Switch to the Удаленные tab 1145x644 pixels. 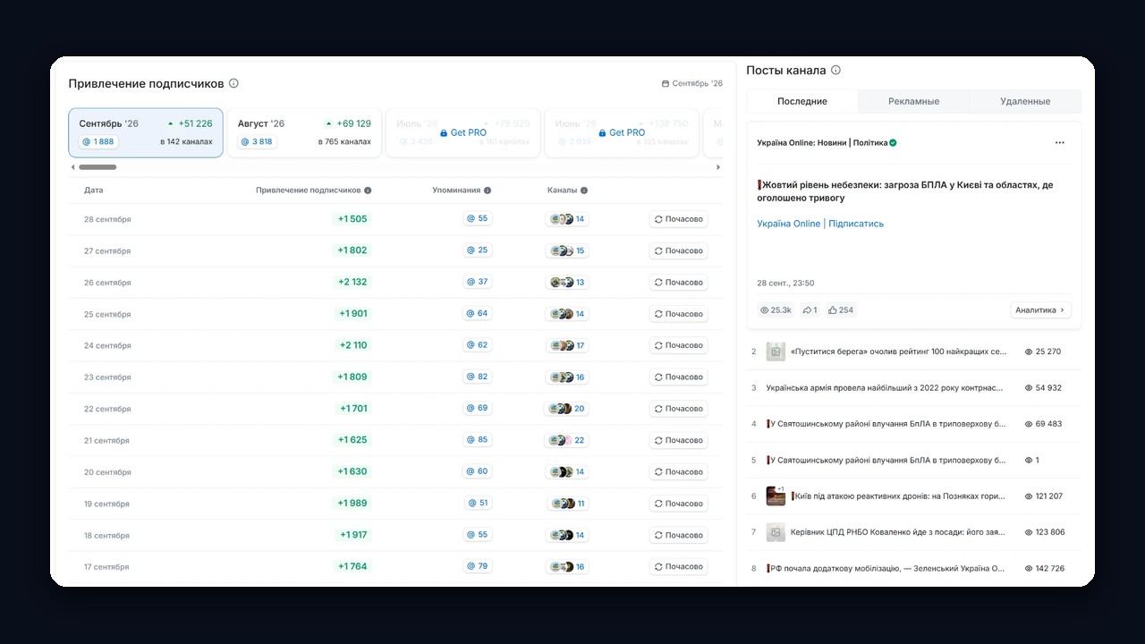tap(1025, 101)
